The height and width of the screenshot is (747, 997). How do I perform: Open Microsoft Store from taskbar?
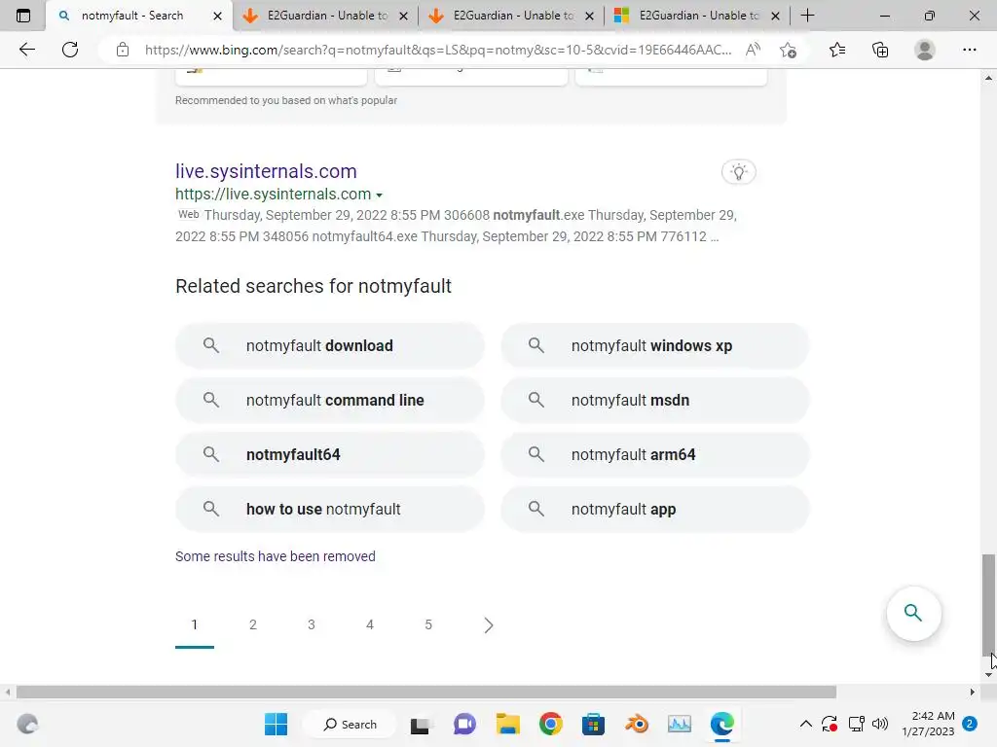tap(593, 724)
